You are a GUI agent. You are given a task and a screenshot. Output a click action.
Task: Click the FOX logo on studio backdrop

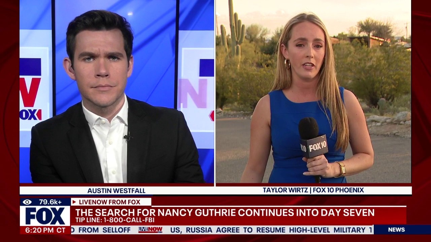(x=30, y=115)
